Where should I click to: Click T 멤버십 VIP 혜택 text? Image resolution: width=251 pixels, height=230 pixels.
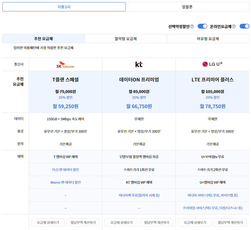[x=65, y=157]
